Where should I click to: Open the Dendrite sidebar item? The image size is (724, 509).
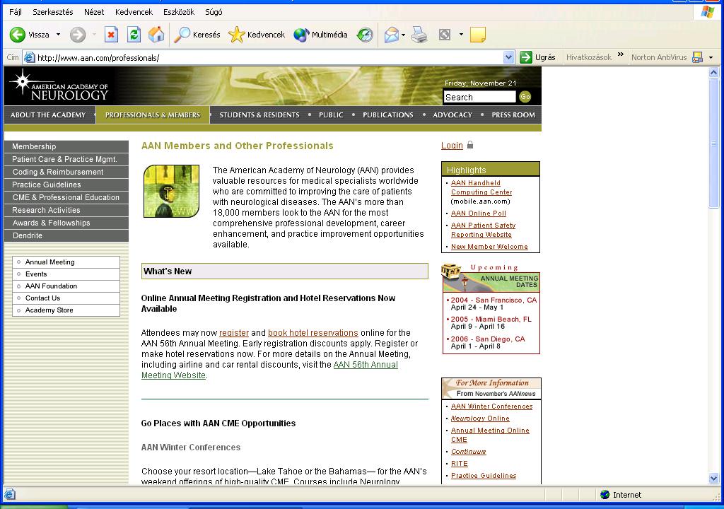coord(66,235)
